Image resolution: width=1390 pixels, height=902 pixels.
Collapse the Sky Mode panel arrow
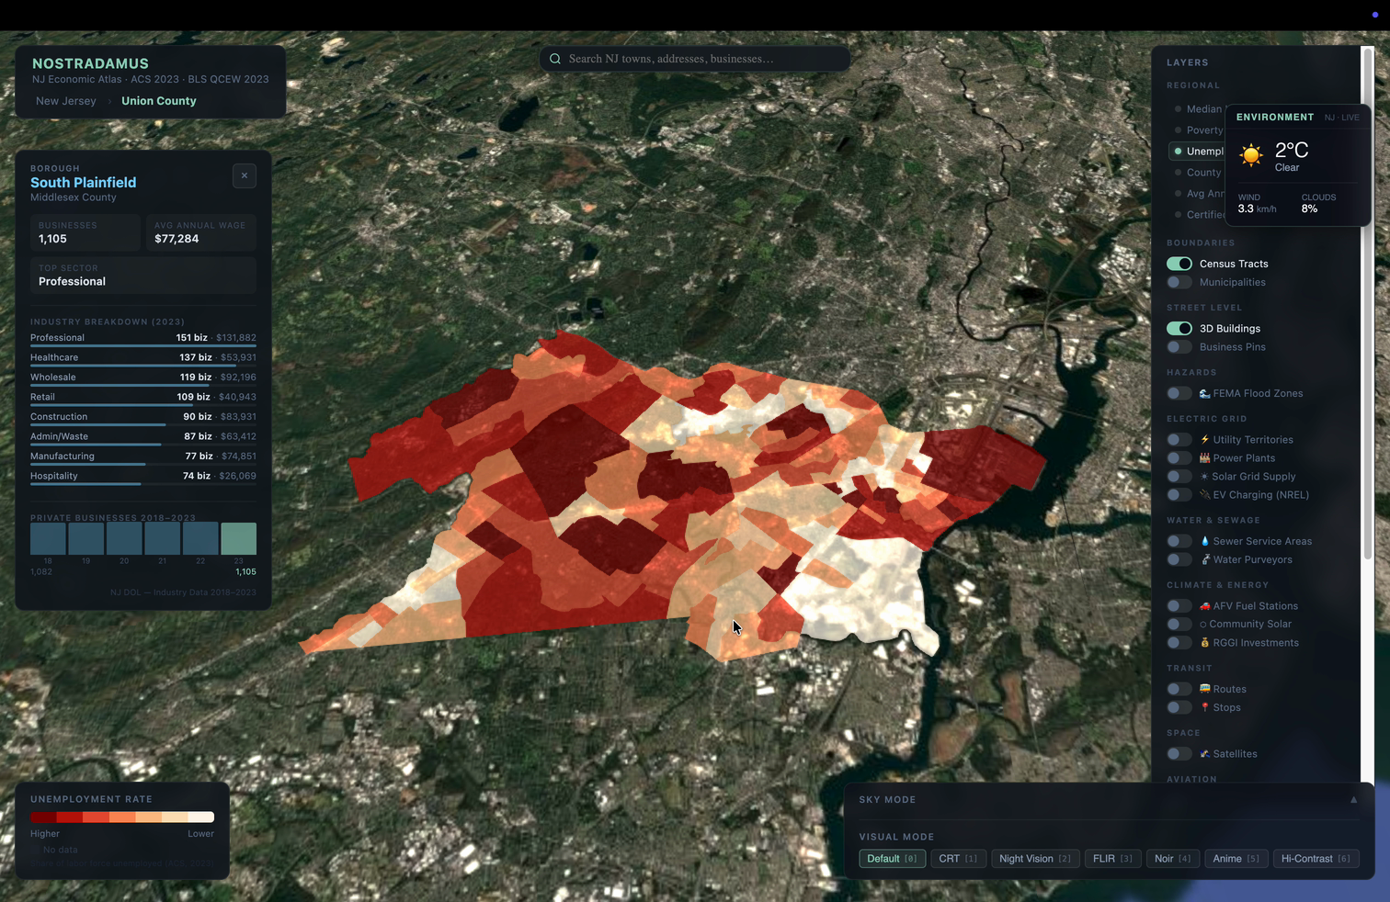1353,800
